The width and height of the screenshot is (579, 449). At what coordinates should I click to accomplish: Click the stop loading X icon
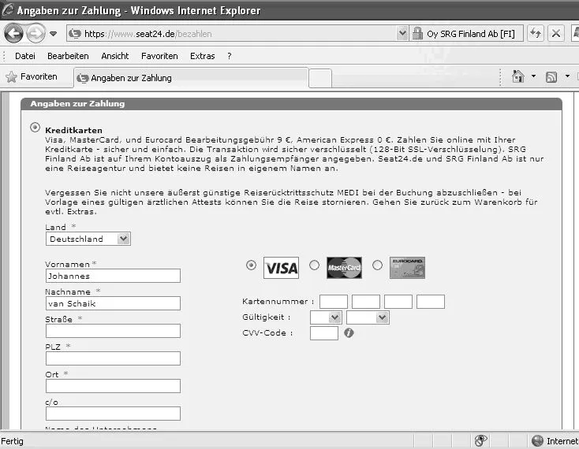(x=556, y=34)
